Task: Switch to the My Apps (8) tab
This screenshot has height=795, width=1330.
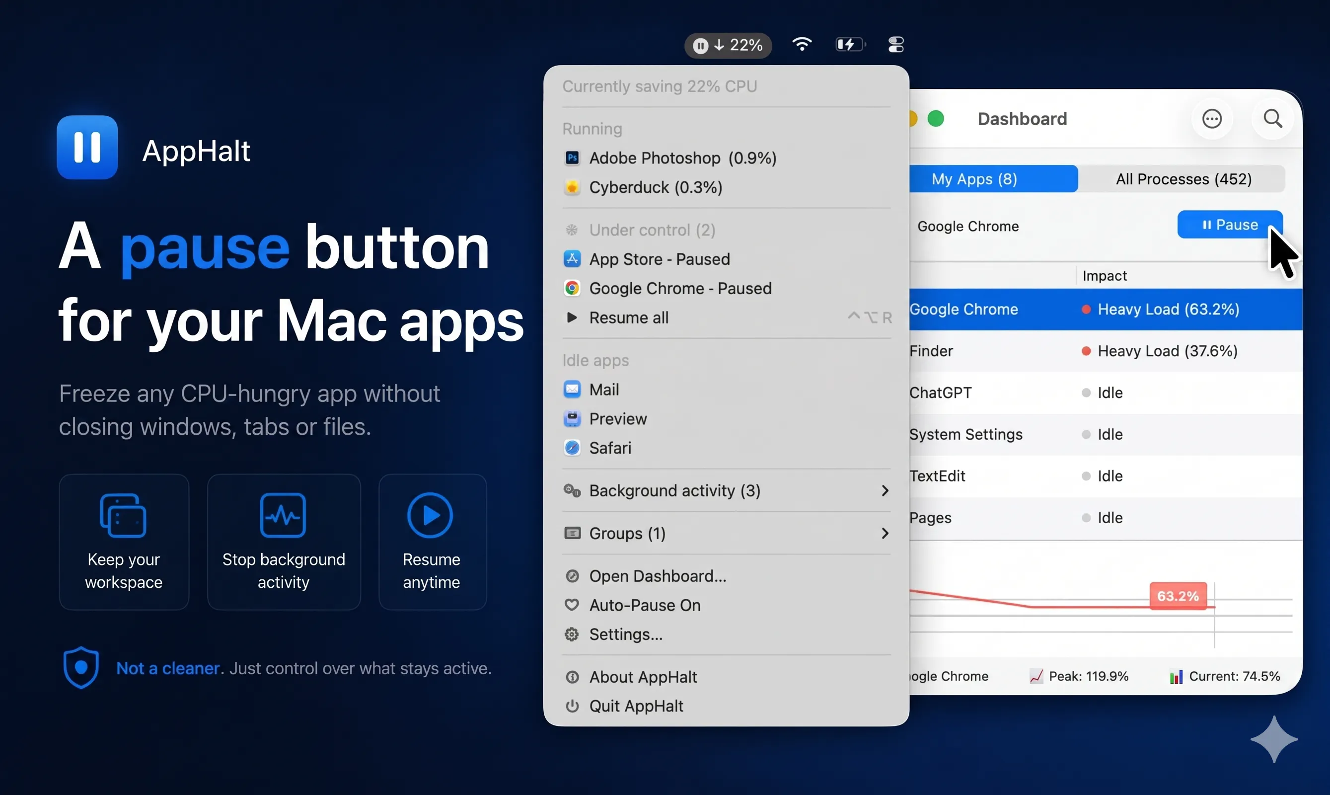Action: 994,178
